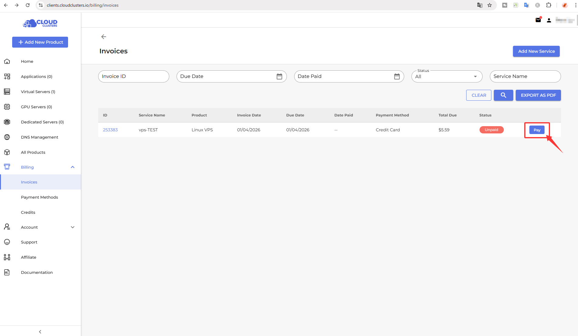This screenshot has width=578, height=336.
Task: Click the back arrow above Invoices heading
Action: coord(104,37)
